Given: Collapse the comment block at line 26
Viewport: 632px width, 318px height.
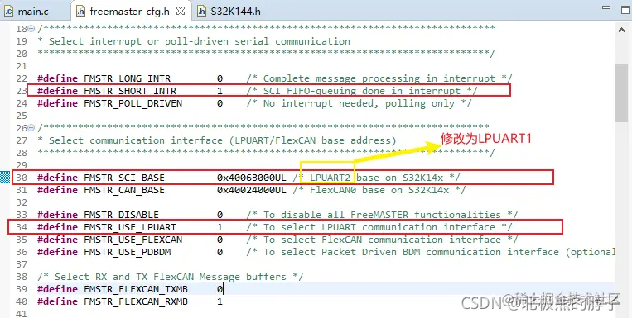Looking at the screenshot, I should (31, 128).
